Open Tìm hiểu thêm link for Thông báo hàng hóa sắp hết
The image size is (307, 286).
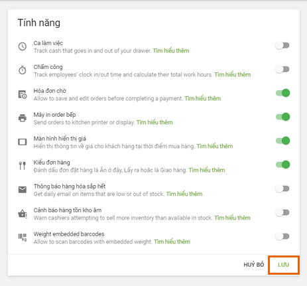[184, 194]
